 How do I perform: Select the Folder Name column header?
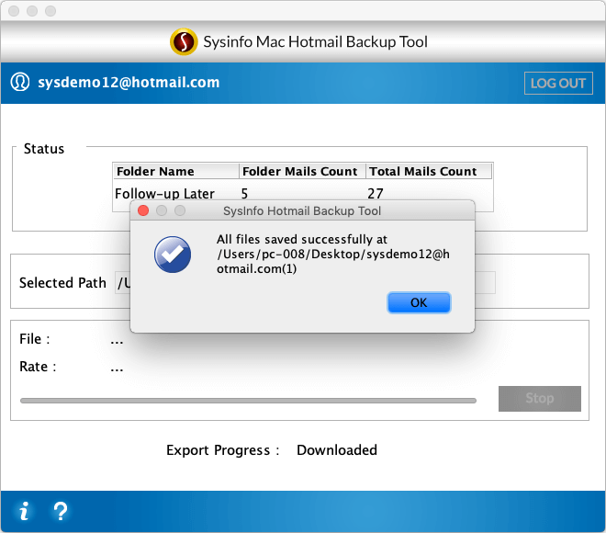176,171
